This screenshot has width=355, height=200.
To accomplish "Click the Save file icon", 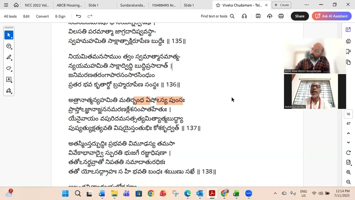I will pos(258,16).
